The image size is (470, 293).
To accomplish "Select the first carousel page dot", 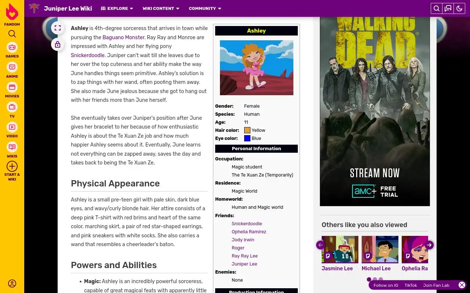I will (x=369, y=279).
